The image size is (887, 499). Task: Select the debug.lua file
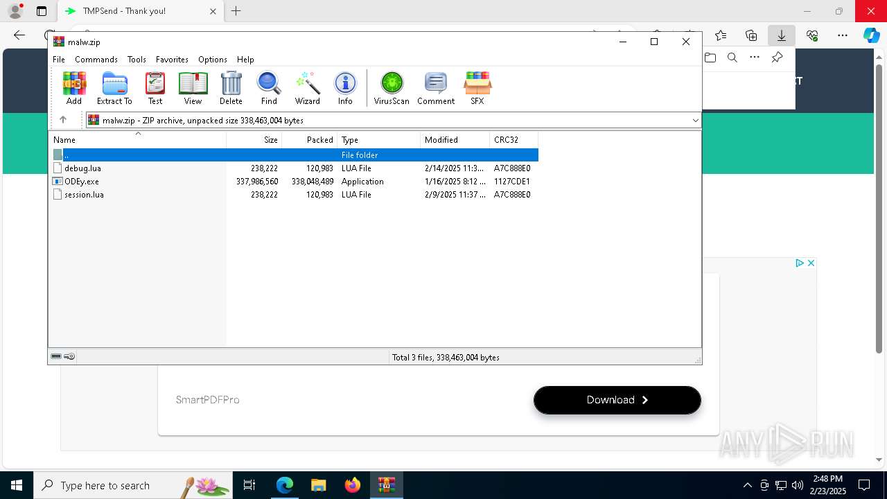tap(82, 168)
